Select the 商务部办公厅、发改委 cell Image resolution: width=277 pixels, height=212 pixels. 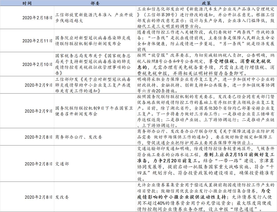pos(78,137)
